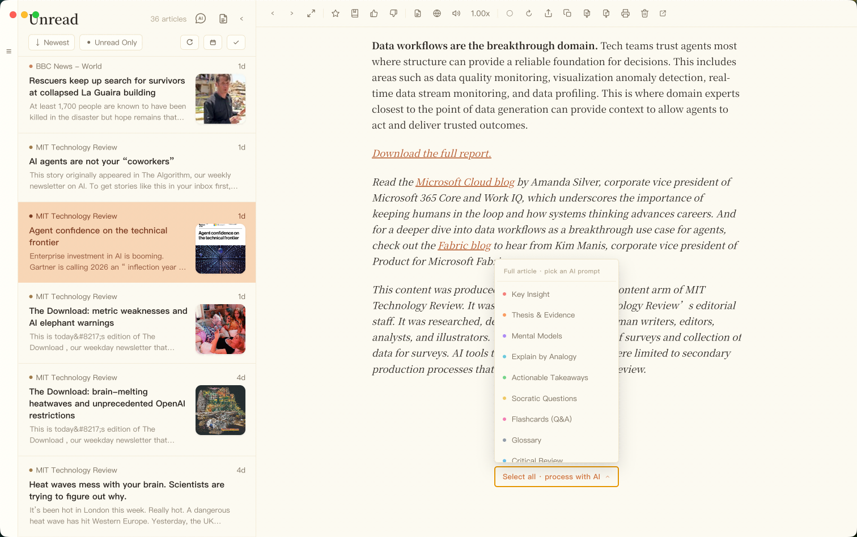Click the Agent confidence article thumbnail
This screenshot has width=857, height=537.
(220, 249)
